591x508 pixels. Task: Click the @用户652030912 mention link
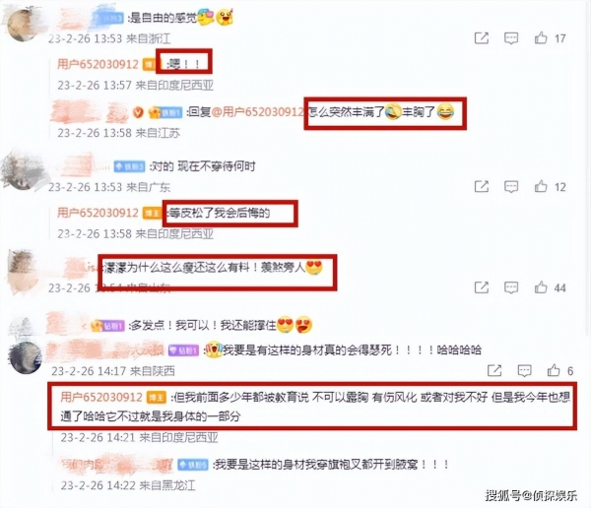click(x=257, y=112)
